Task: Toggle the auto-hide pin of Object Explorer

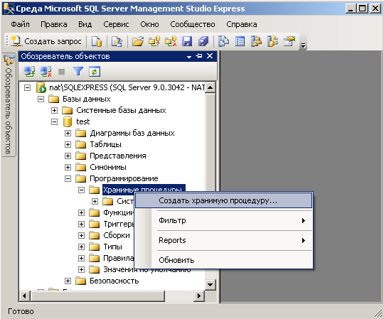Action: tap(199, 56)
